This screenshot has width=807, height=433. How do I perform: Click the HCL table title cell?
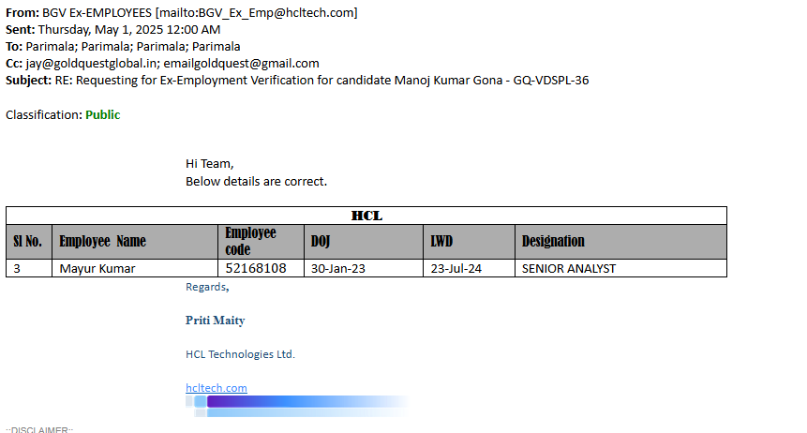[x=366, y=216]
